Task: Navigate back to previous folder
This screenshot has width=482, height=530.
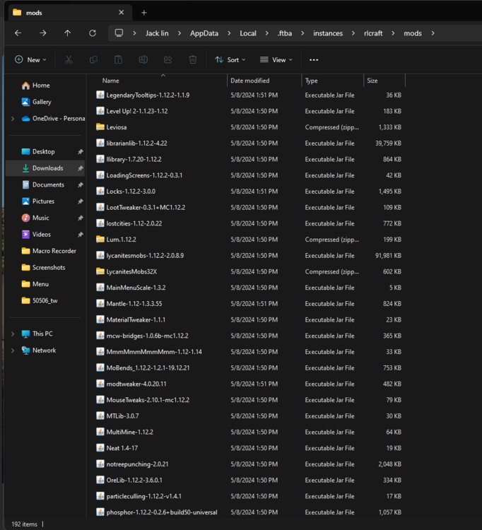Action: [18, 33]
